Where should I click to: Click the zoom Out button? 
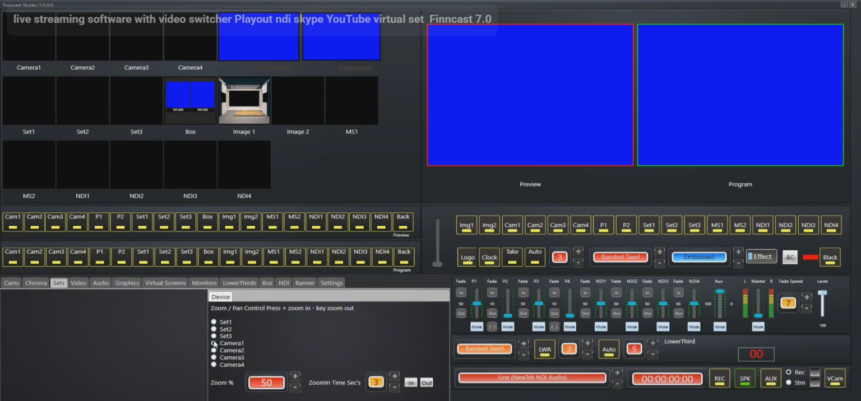(x=427, y=383)
